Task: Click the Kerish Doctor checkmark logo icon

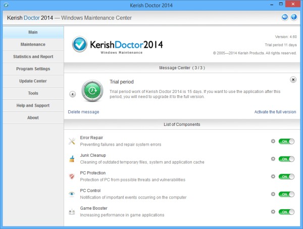Action: [79, 44]
